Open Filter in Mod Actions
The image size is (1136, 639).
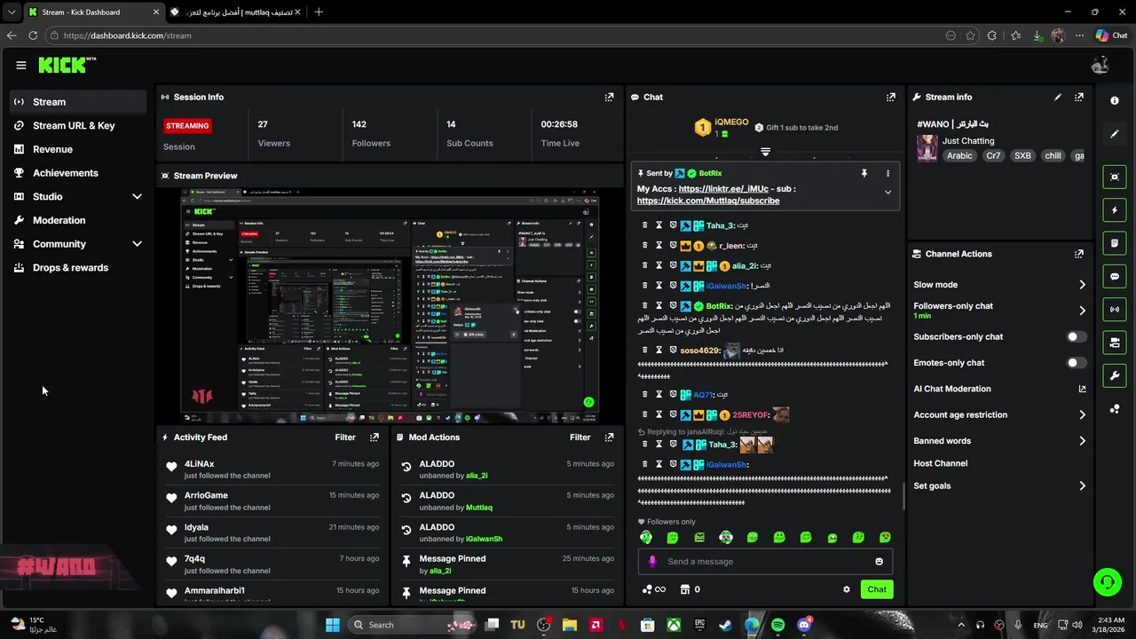[x=580, y=438]
